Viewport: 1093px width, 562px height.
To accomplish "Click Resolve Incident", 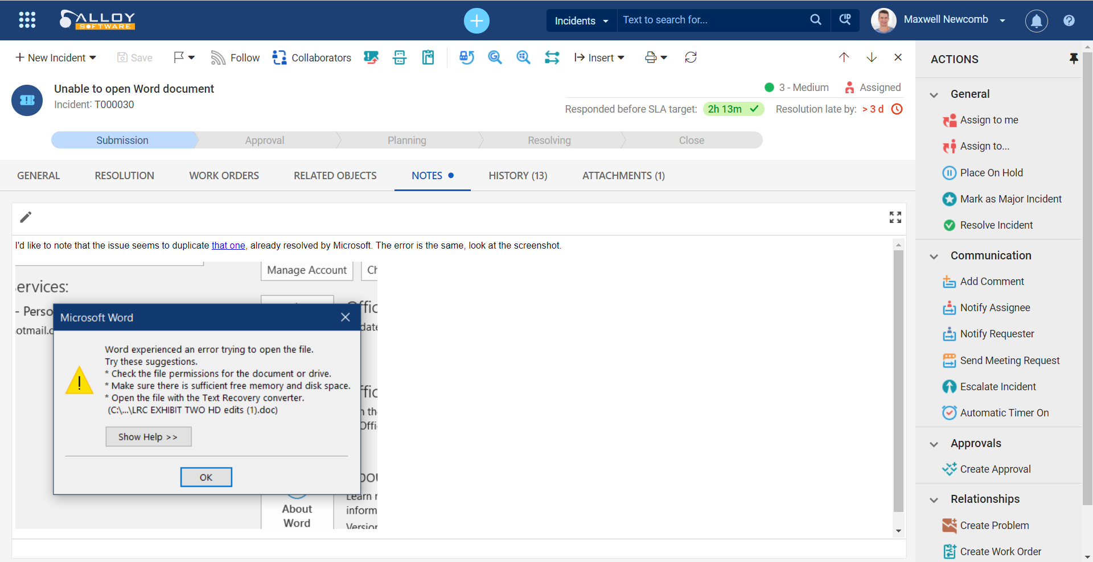I will coord(988,225).
